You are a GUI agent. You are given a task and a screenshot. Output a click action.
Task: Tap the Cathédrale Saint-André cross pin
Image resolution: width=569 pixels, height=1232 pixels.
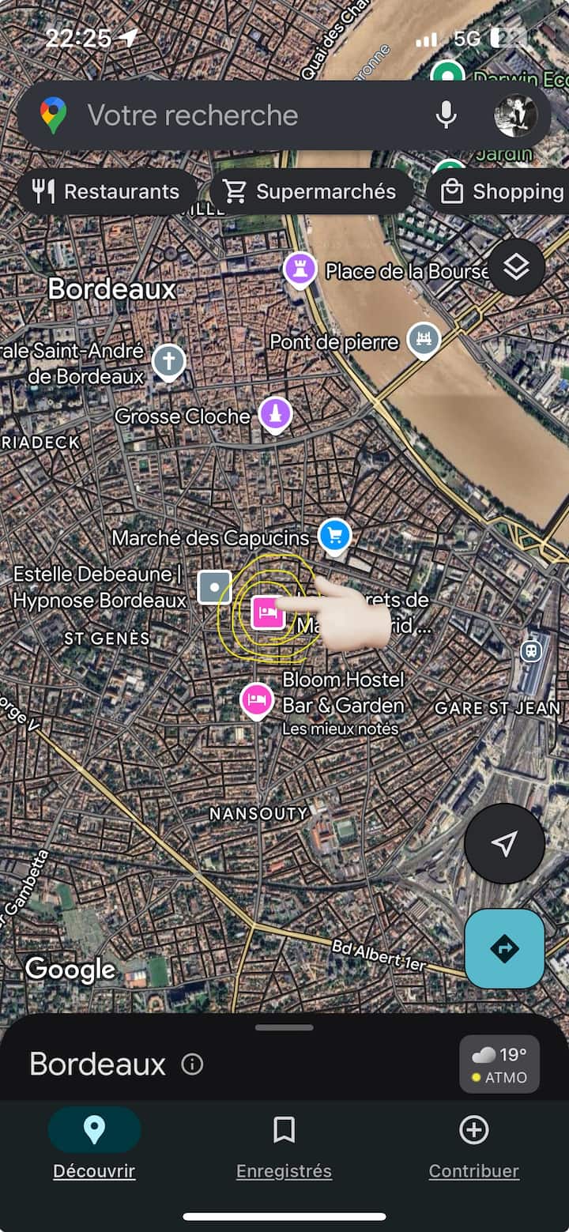pyautogui.click(x=168, y=363)
